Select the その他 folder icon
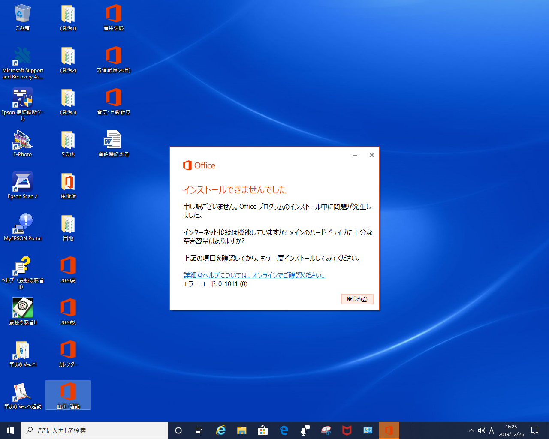Viewport: 549px width, 439px height. click(68, 144)
